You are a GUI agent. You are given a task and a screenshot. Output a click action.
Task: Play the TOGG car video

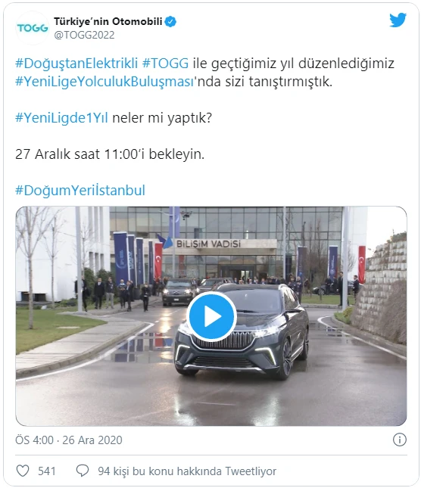(x=211, y=316)
